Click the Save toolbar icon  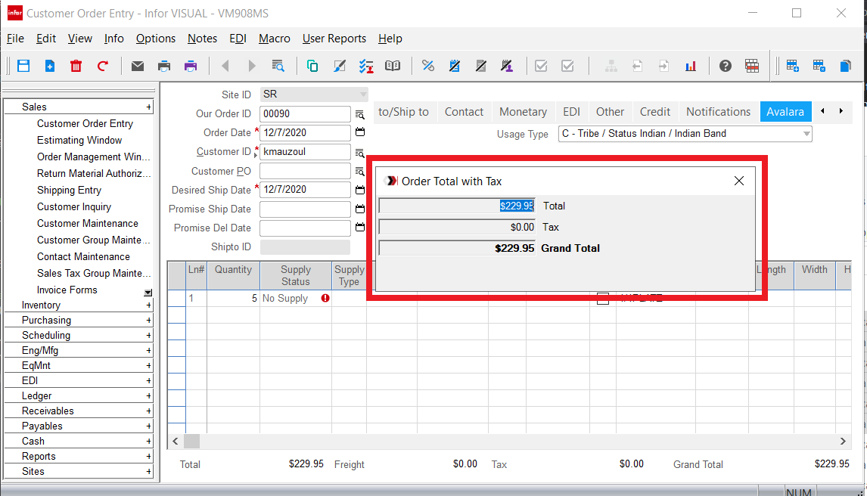23,66
